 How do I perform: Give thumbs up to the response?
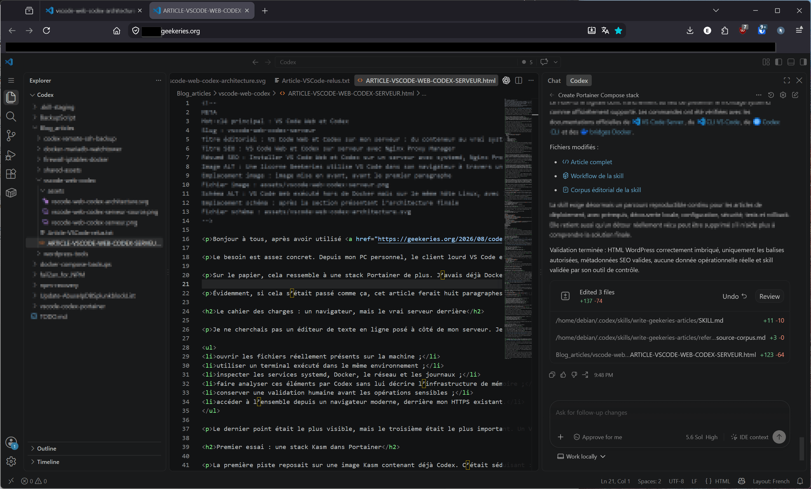pyautogui.click(x=563, y=375)
